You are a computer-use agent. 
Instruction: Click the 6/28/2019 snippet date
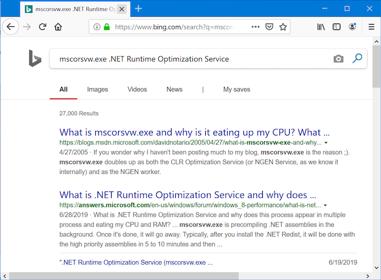[x=73, y=215]
